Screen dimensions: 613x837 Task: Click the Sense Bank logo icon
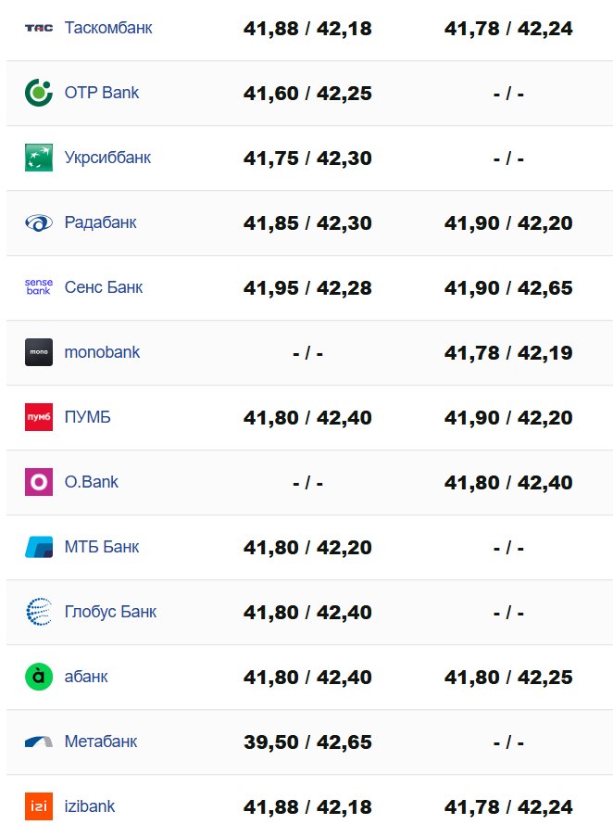pyautogui.click(x=39, y=287)
